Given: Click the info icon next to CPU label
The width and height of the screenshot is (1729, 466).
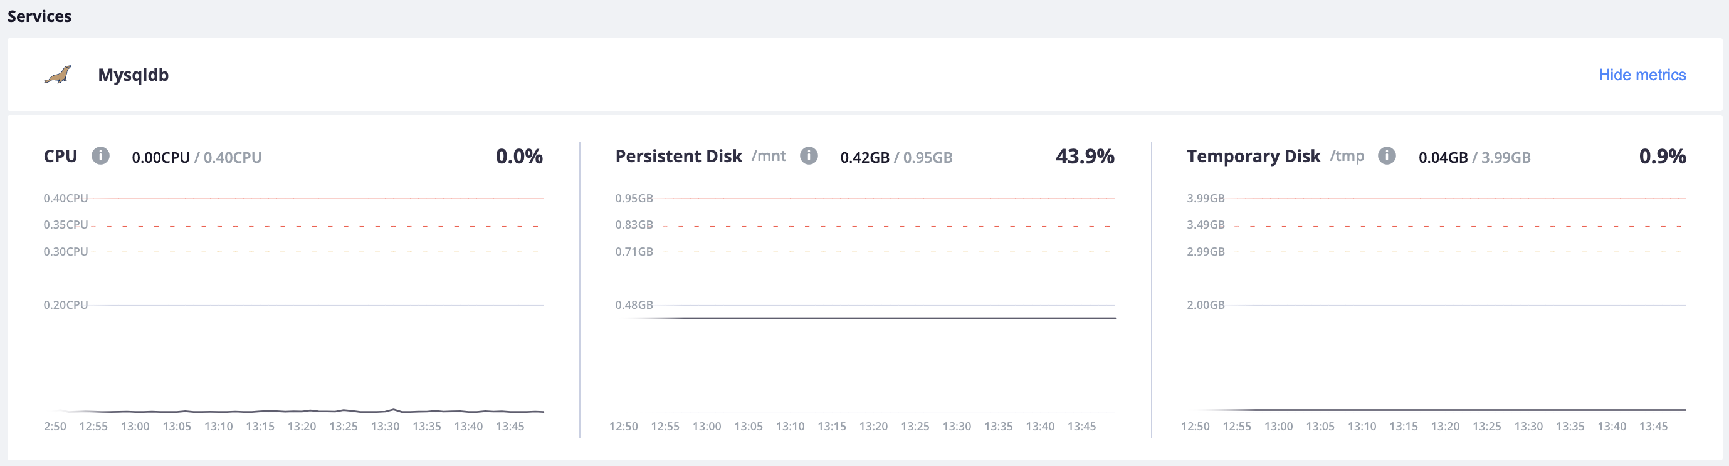Looking at the screenshot, I should tap(101, 155).
